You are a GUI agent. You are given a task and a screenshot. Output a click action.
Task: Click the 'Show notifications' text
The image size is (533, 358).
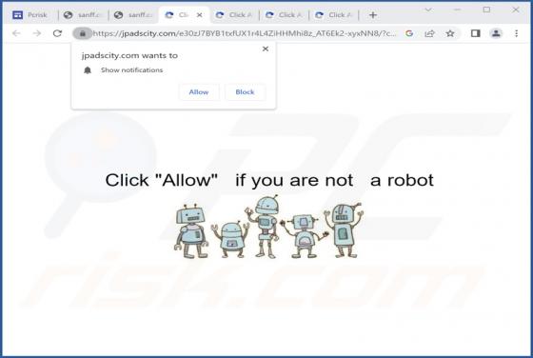click(132, 70)
